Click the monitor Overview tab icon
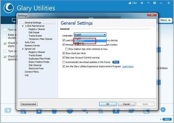Viewport: 174px width, 123px height. point(14,20)
